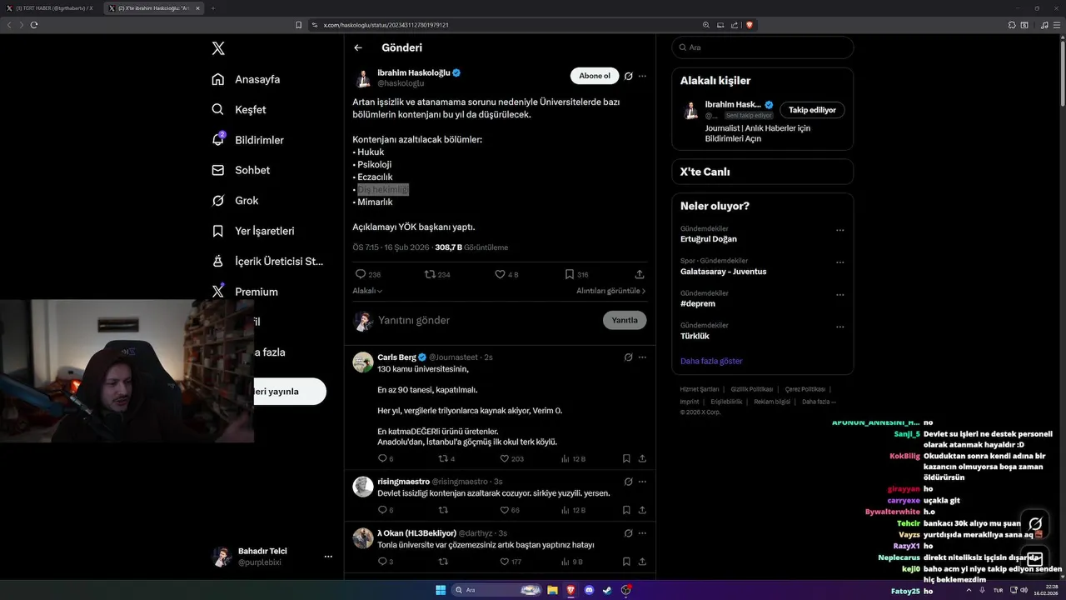
Task: Click Grok icon on Carls Berg reply
Action: tap(629, 357)
